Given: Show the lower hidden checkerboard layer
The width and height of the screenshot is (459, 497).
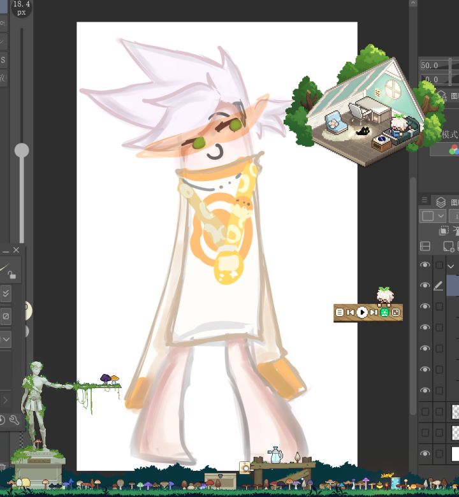Looking at the screenshot, I should coord(425,433).
